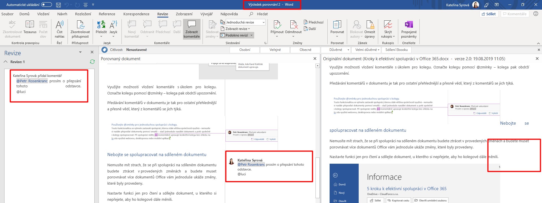Viewport: 542px width, 203px height.
Task: Open the Reference ribbon tab
Action: pos(107,14)
